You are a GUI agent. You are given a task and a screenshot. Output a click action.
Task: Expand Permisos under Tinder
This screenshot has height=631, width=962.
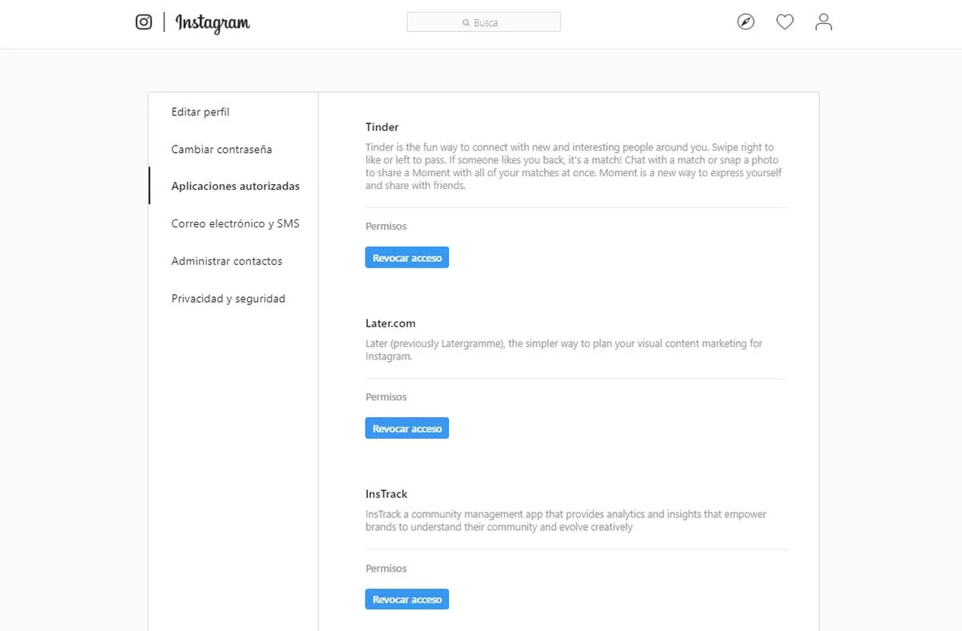[x=386, y=227]
